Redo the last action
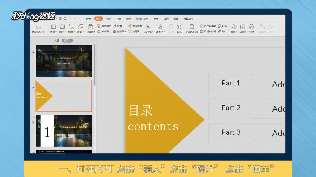316x177 pixels. (75, 19)
